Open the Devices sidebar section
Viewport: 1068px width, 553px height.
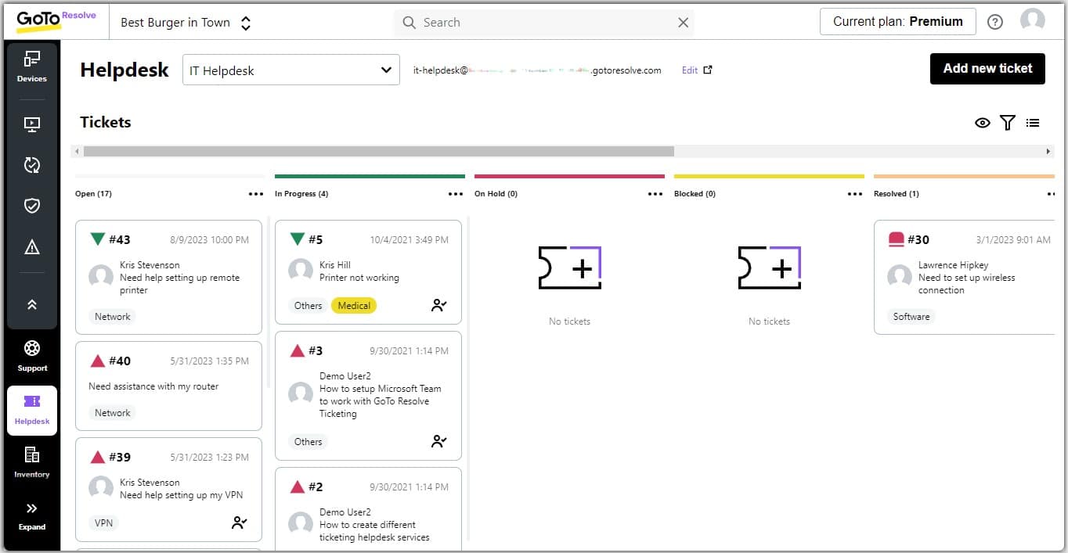click(32, 66)
